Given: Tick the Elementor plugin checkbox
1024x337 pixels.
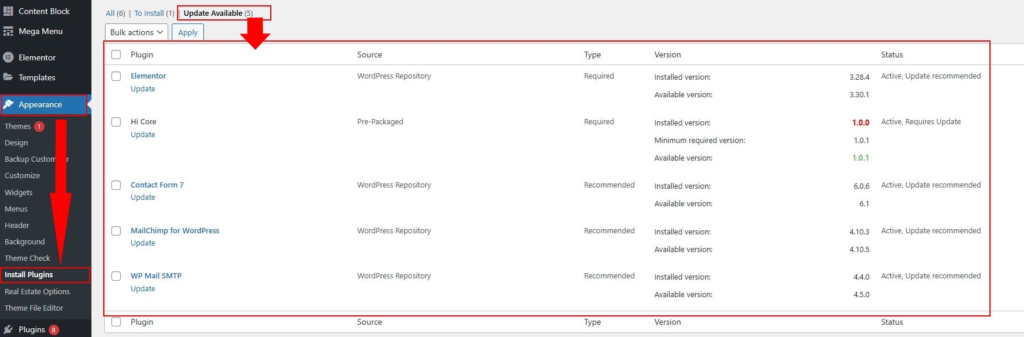Looking at the screenshot, I should click(x=116, y=76).
